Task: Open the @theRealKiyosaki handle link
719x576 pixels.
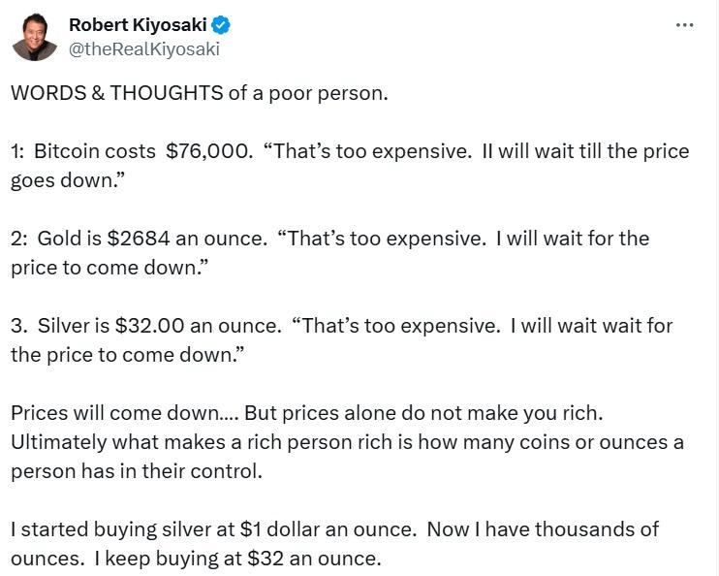Action: click(144, 48)
